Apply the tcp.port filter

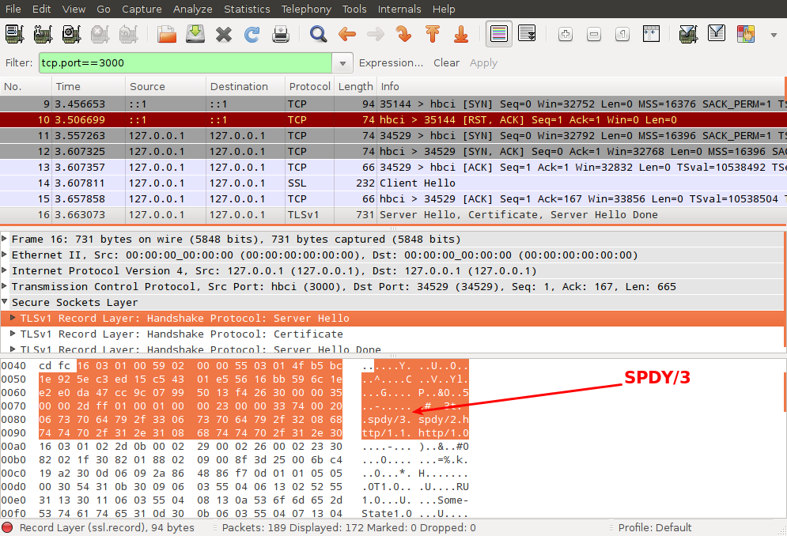[483, 62]
